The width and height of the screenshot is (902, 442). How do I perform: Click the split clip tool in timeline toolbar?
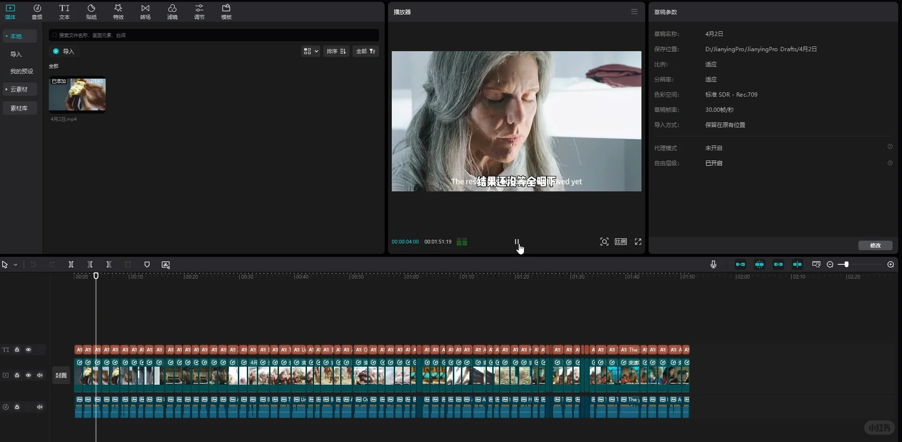point(71,264)
